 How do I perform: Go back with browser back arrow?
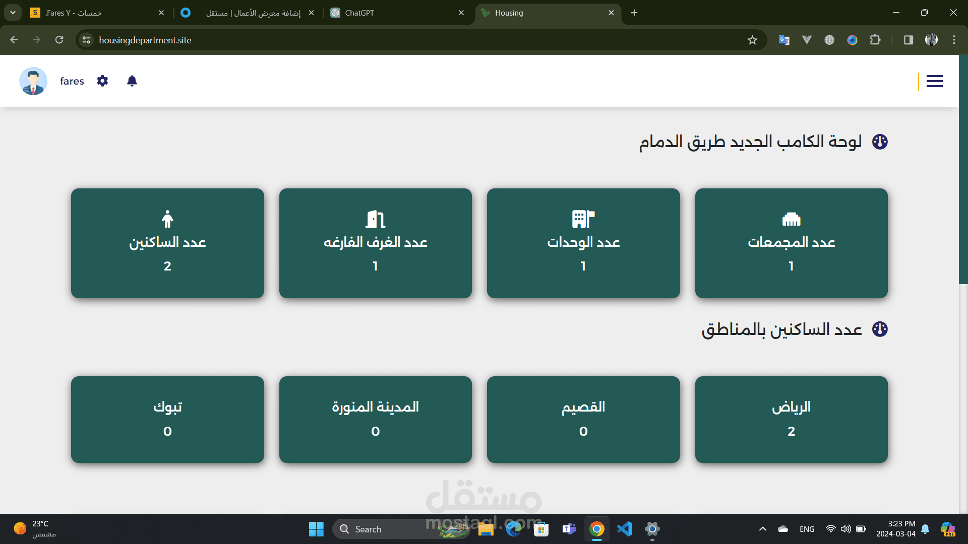pyautogui.click(x=14, y=40)
